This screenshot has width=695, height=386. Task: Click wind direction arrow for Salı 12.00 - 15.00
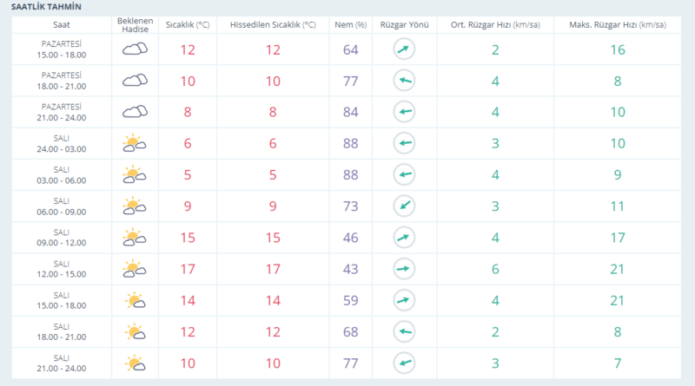404,269
